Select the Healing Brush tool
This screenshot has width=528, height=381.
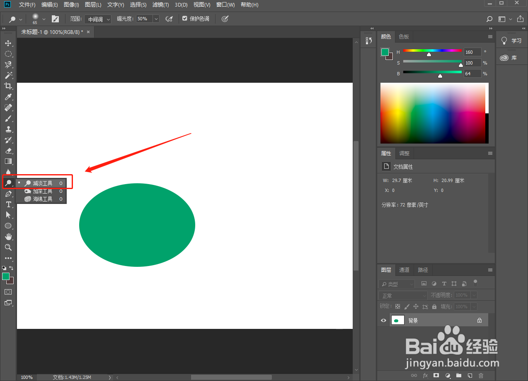[8, 108]
